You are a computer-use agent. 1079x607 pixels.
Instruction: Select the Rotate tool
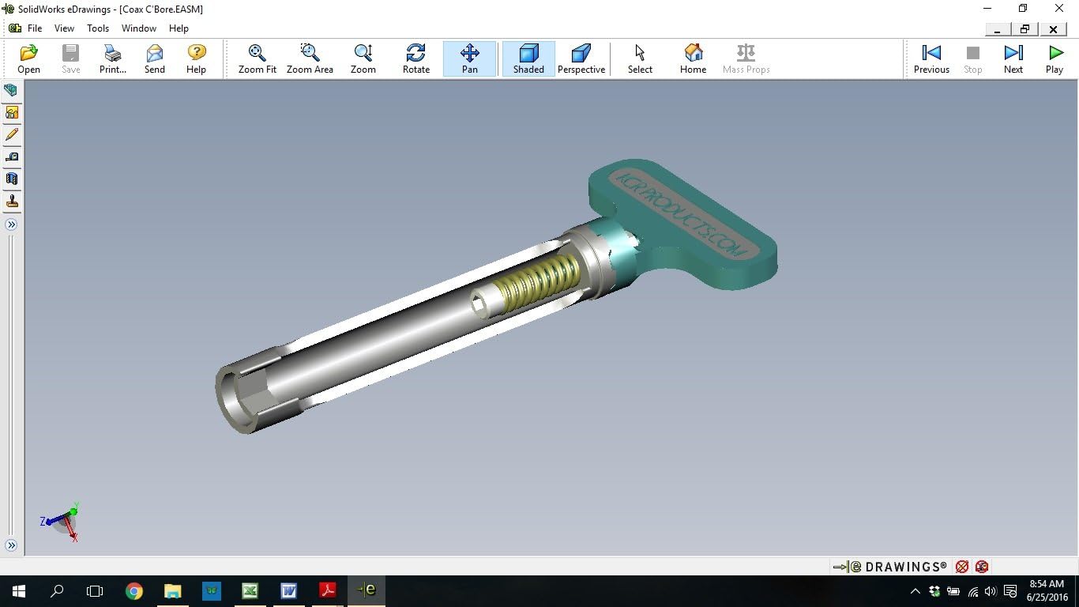tap(415, 58)
